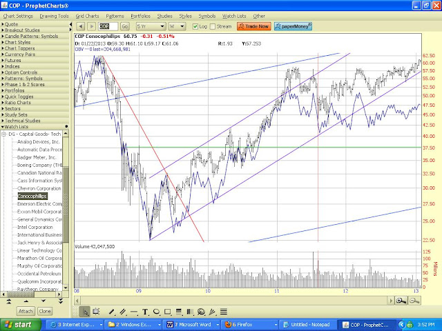442x331 pixels.
Task: Switch to Untitled - Notepad in taskbar
Action: click(x=307, y=325)
